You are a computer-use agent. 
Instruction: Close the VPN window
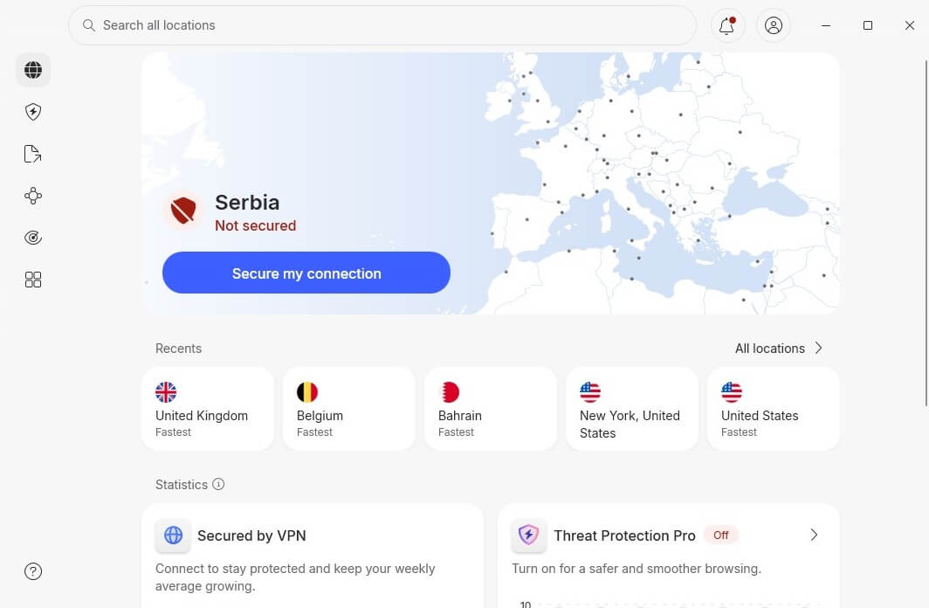[910, 25]
